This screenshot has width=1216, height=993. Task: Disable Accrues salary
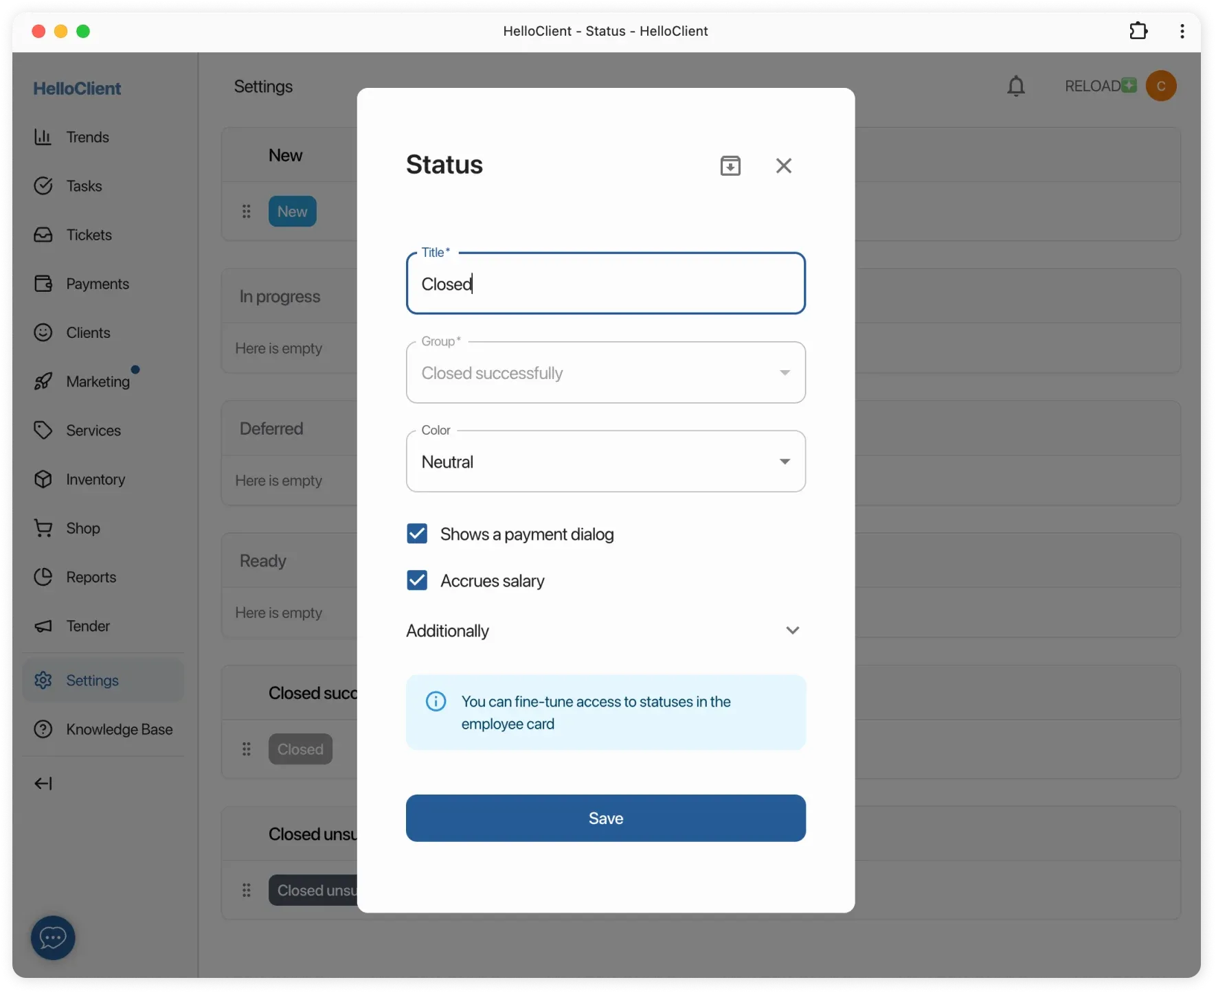(x=416, y=580)
